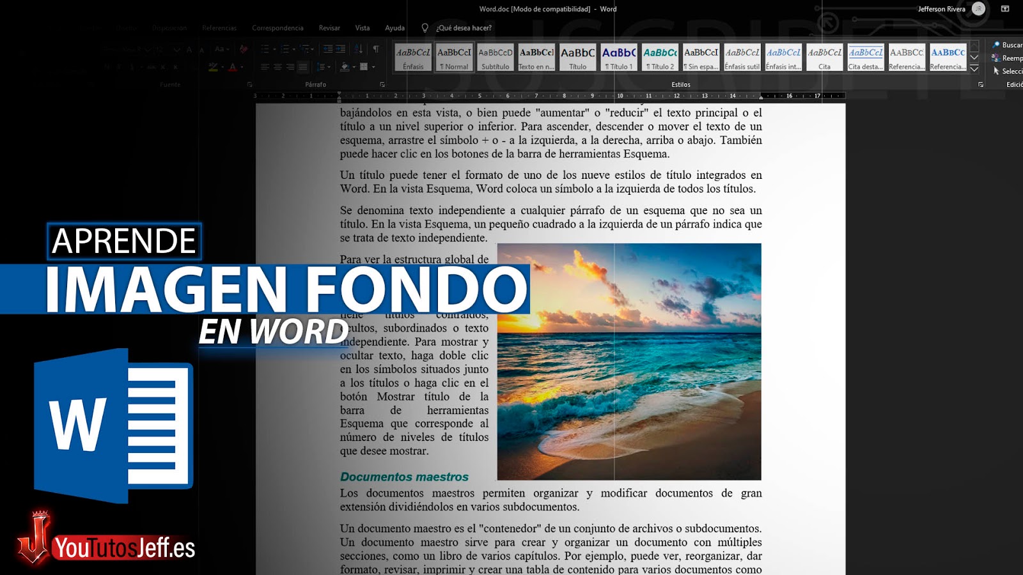Open Estilos pane launcher

pos(981,84)
